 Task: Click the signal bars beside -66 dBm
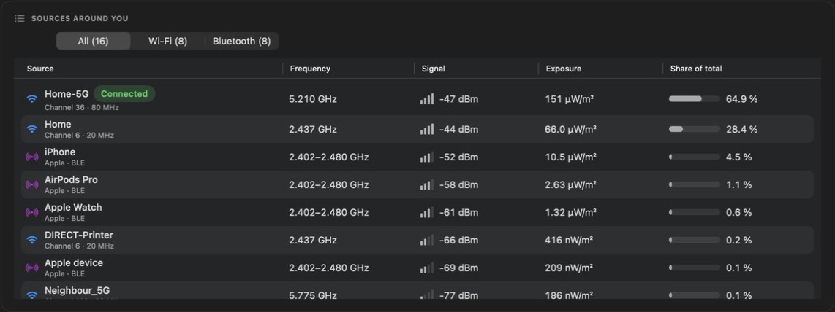pos(426,240)
